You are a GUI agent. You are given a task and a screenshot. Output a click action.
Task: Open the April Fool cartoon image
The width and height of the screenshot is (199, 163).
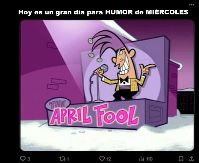pos(107,85)
